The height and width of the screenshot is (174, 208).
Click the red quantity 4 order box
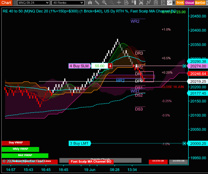pos(110,66)
